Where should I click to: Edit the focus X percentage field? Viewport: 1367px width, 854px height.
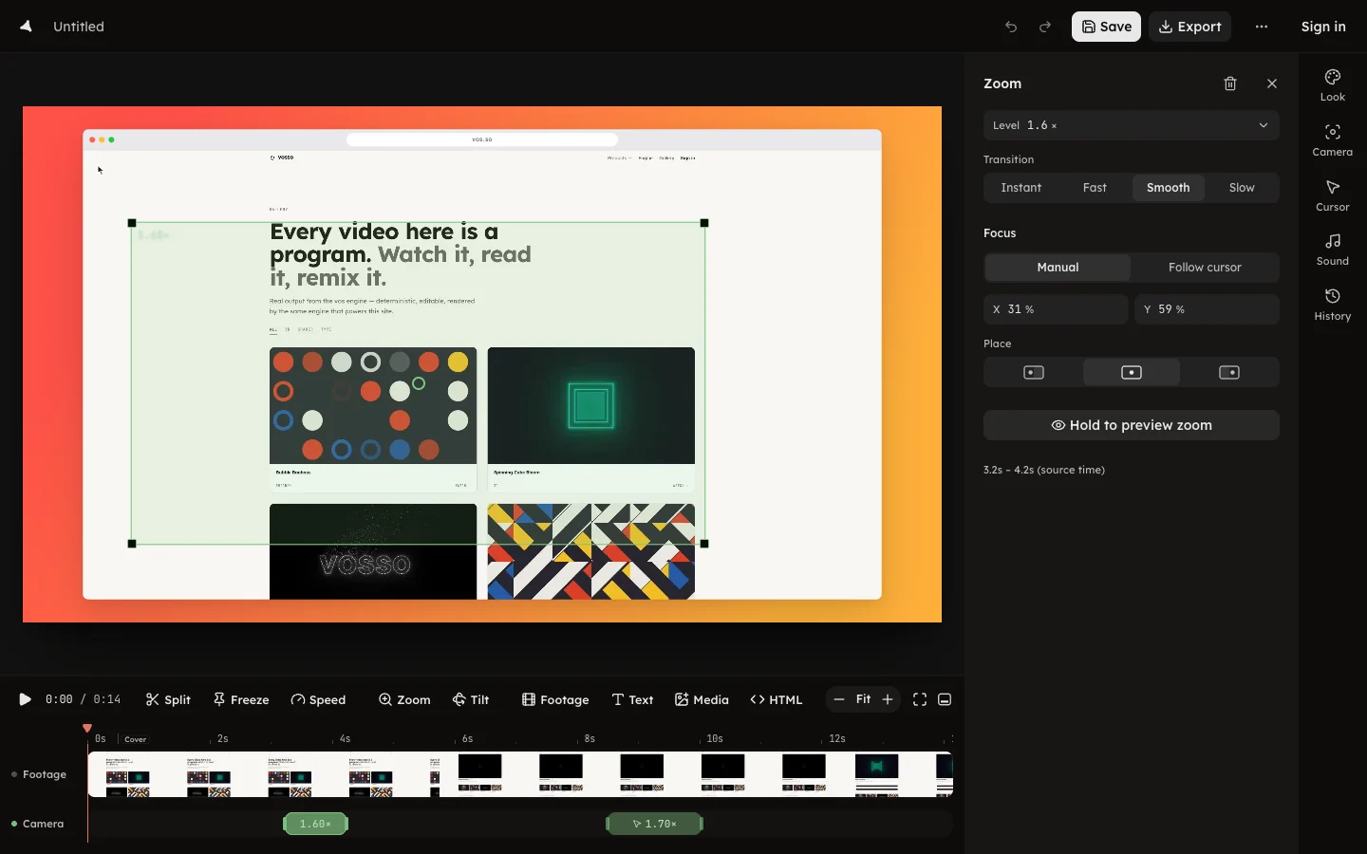point(1056,309)
